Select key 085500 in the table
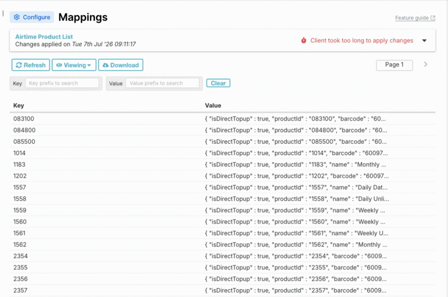 click(24, 142)
